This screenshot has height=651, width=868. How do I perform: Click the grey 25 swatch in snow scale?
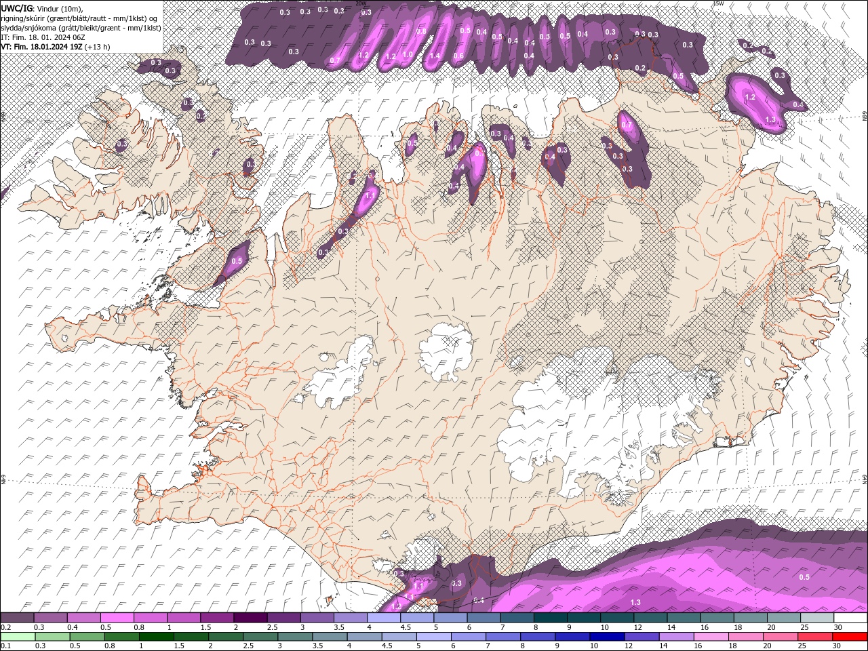click(817, 618)
